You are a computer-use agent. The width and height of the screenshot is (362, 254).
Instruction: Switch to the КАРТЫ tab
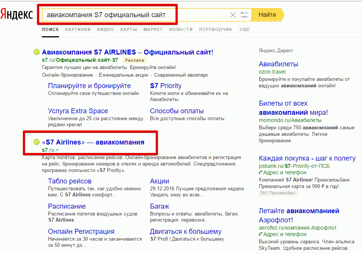pos(129,29)
